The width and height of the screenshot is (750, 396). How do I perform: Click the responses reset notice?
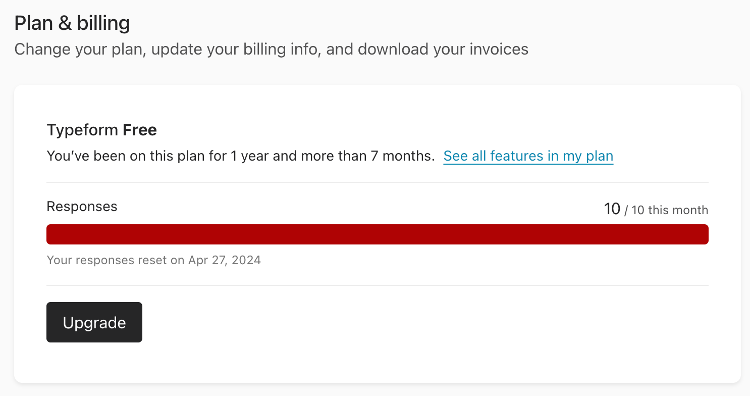point(154,261)
